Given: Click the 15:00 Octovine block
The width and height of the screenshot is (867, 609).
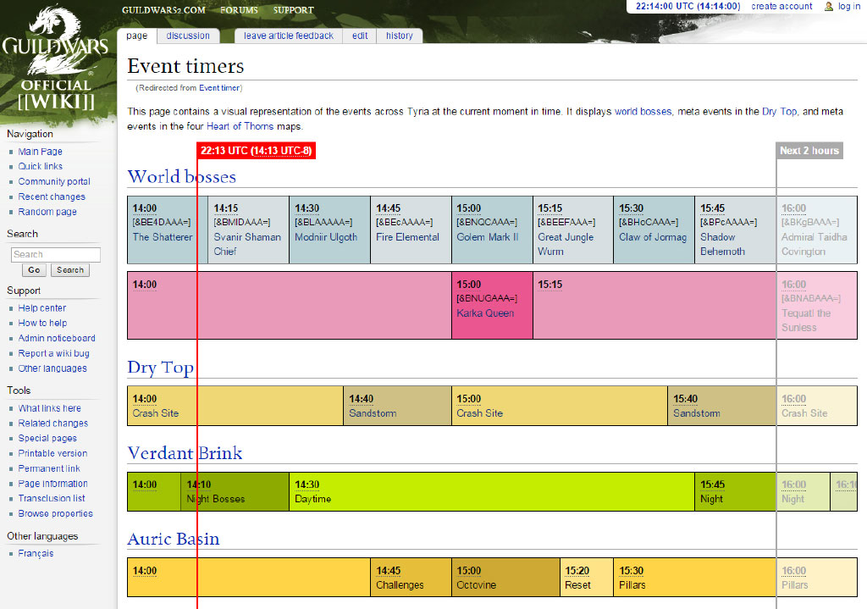Looking at the screenshot, I should click(x=505, y=578).
